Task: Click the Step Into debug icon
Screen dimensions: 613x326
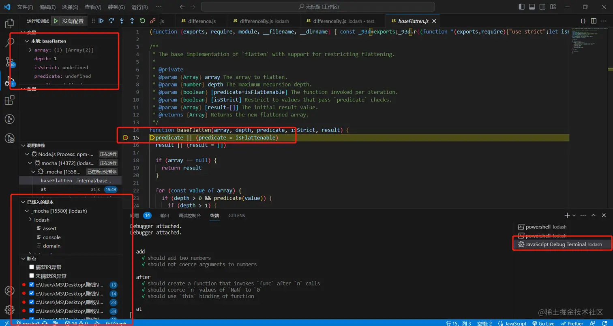Action: click(122, 21)
